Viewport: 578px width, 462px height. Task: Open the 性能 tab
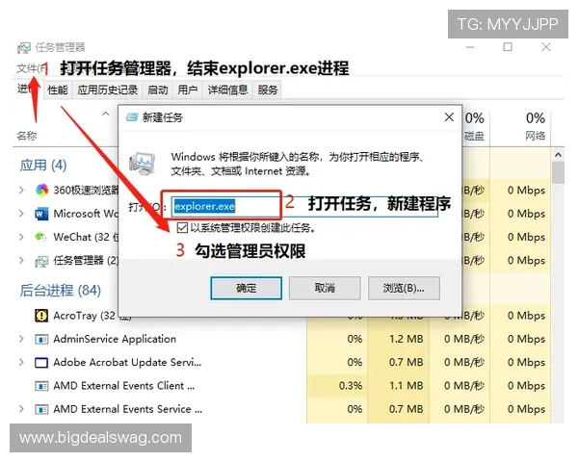(58, 90)
